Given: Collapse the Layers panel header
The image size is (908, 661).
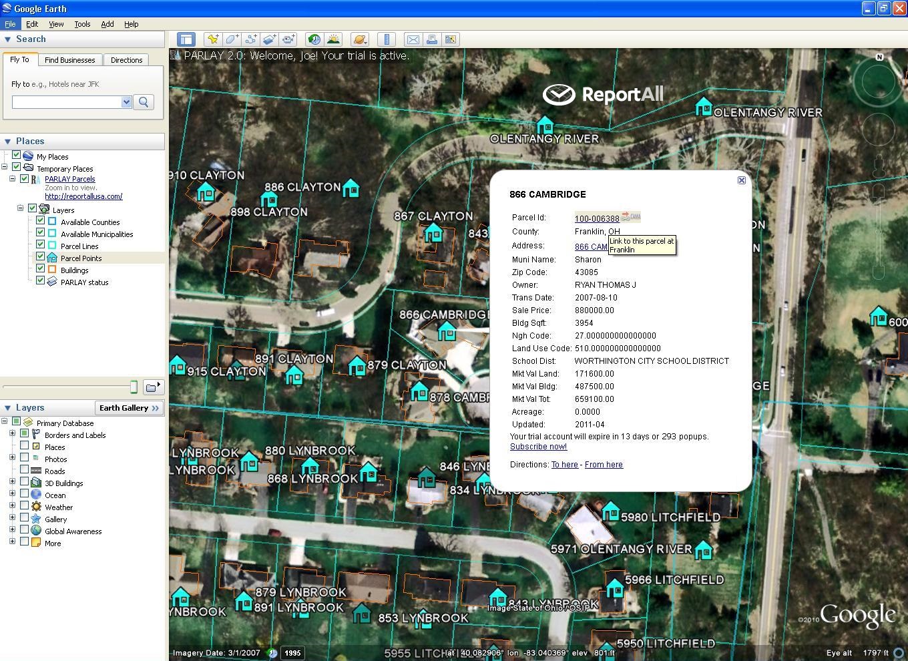Looking at the screenshot, I should 8,408.
